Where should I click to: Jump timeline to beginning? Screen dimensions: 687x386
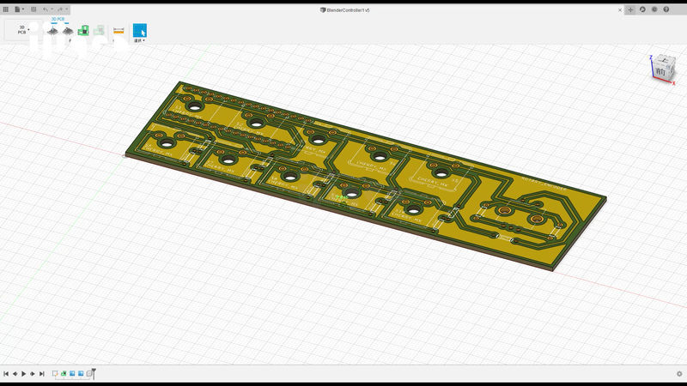tap(6, 374)
